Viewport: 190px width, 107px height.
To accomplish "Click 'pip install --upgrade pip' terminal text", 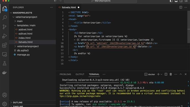I will coord(109,104).
